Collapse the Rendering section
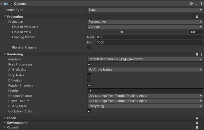Viewport: 204px width, 130px height. [5, 54]
